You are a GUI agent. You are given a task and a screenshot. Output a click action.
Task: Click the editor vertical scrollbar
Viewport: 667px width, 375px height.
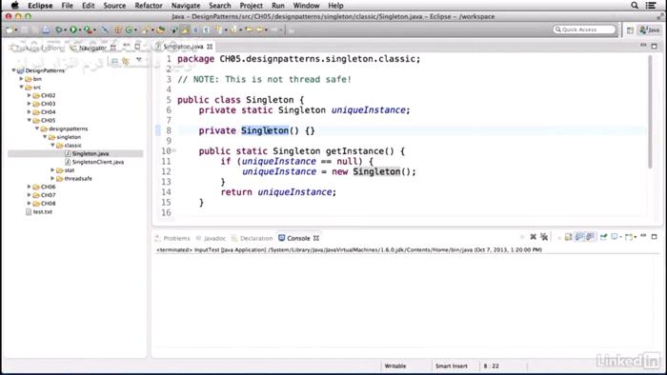(650, 112)
